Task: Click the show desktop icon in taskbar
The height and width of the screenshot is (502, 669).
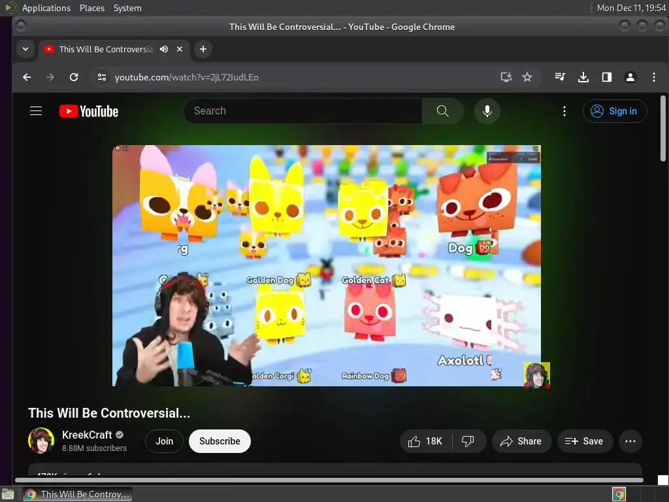Action: [8, 494]
